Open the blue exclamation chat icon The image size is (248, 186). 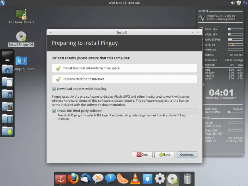[x=110, y=179]
